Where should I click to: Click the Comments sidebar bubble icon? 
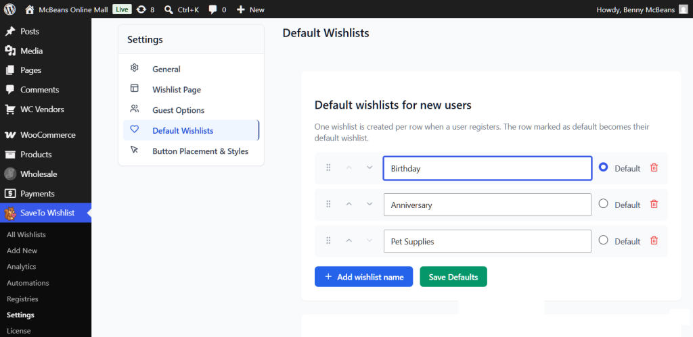[10, 90]
